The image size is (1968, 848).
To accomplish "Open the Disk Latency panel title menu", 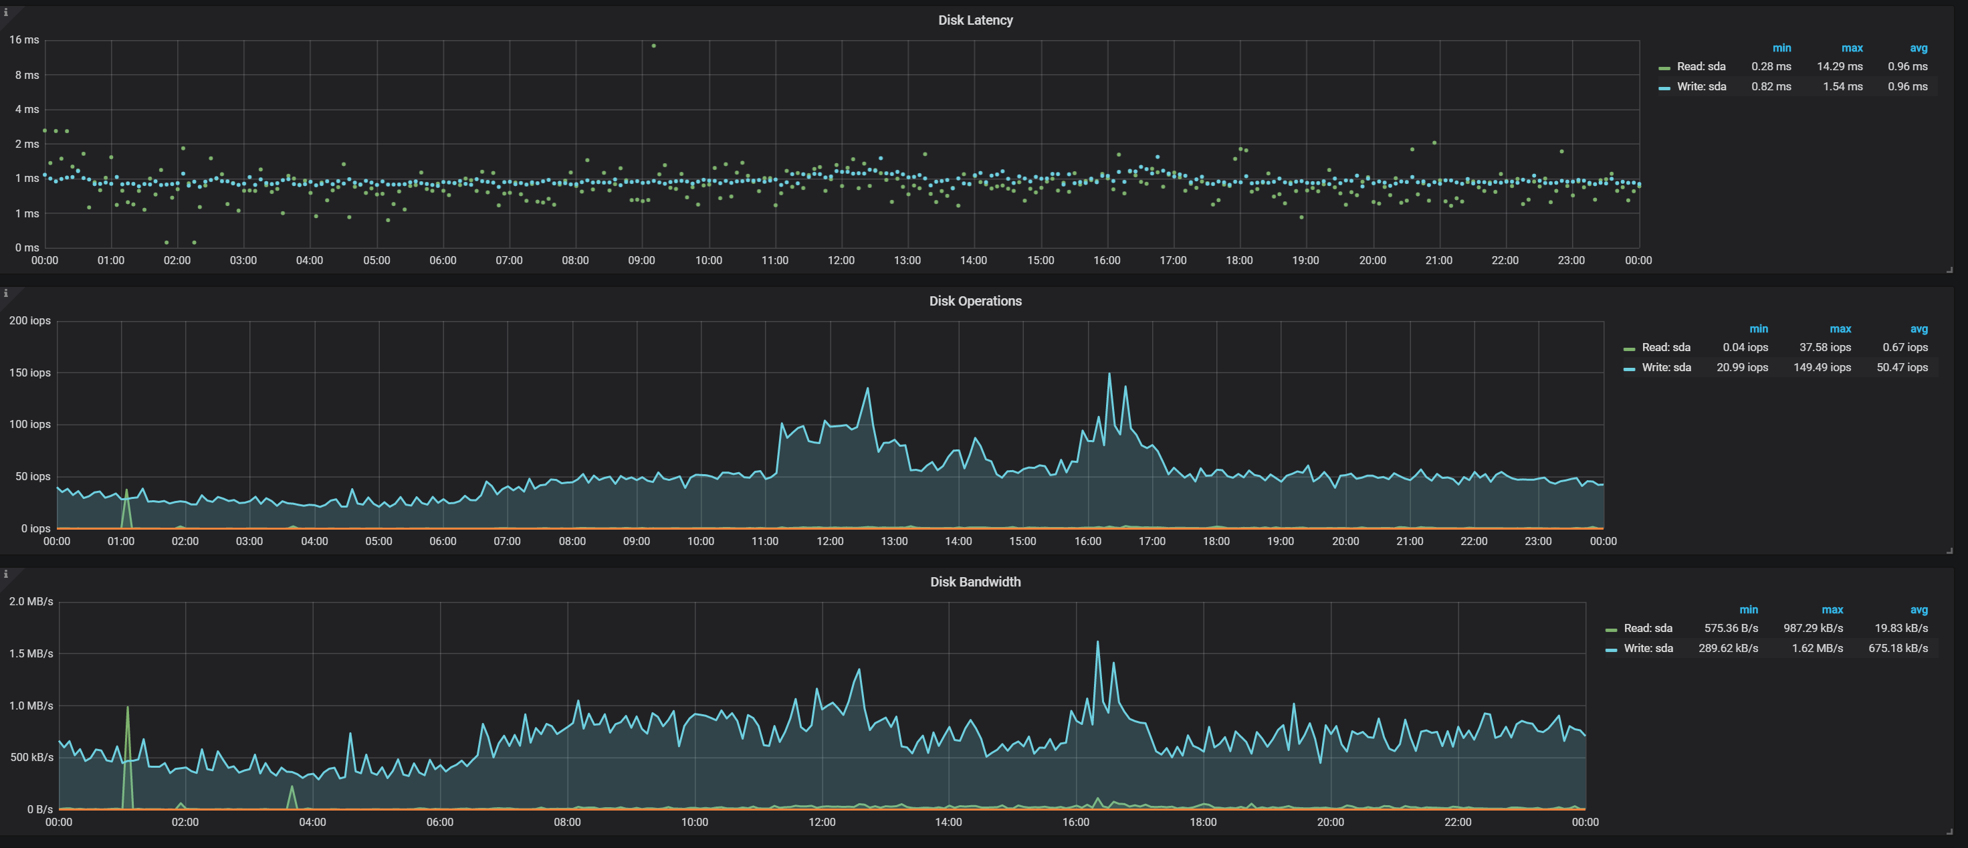I will tap(975, 21).
